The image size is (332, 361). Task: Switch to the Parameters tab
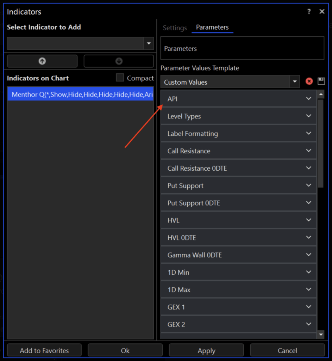pos(212,27)
